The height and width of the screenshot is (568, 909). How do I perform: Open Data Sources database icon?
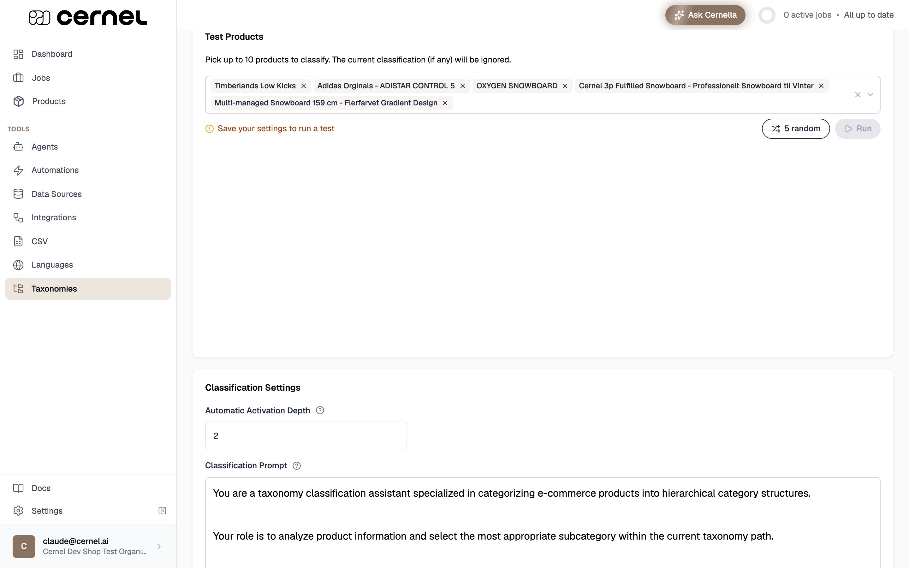[x=18, y=194]
